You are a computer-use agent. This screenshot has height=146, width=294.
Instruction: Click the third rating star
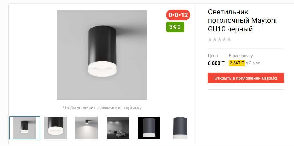(x=219, y=39)
